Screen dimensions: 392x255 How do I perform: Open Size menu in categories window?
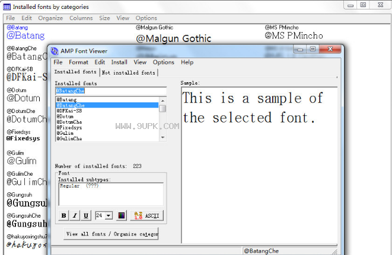coord(104,18)
